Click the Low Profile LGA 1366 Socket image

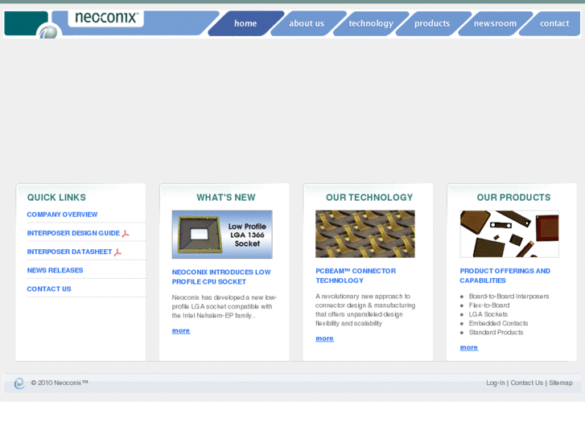(222, 235)
